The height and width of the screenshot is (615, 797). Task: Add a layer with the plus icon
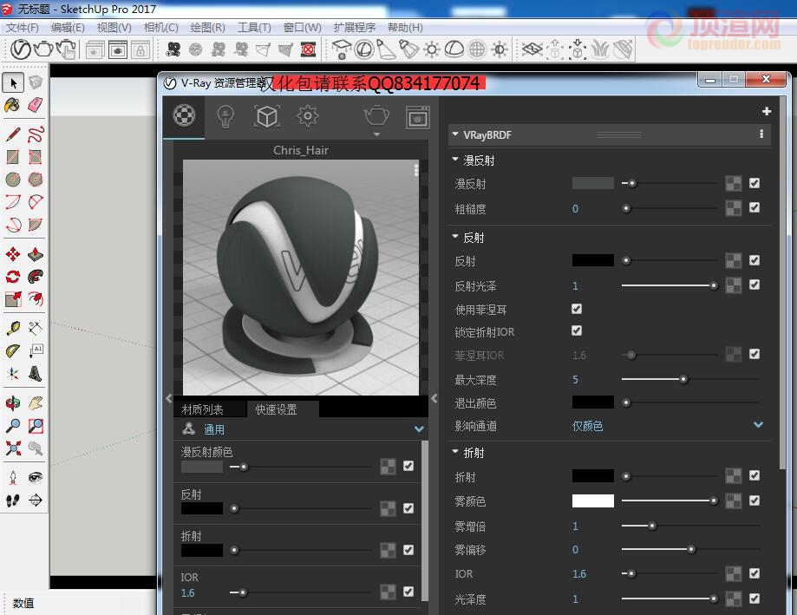pyautogui.click(x=767, y=111)
